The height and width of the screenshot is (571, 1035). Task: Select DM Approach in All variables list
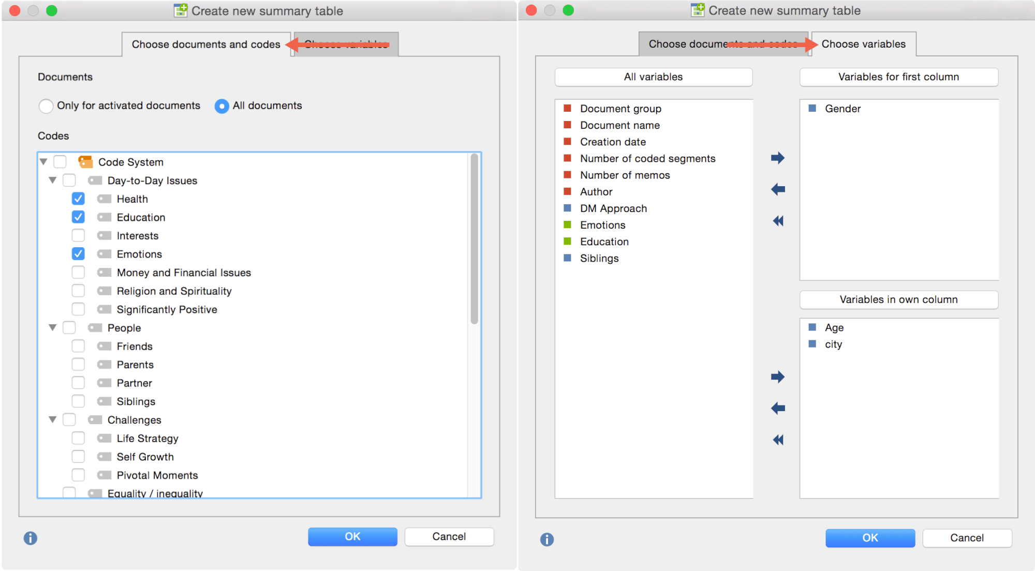(613, 208)
